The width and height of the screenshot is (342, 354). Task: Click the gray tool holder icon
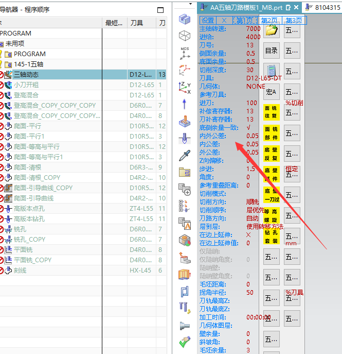click(x=185, y=326)
